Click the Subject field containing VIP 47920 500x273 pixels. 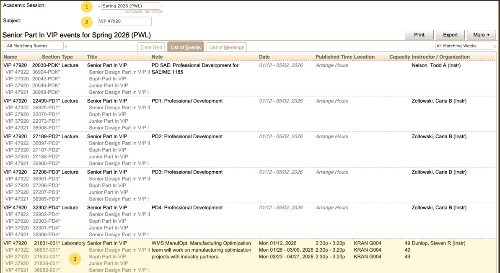coord(124,21)
